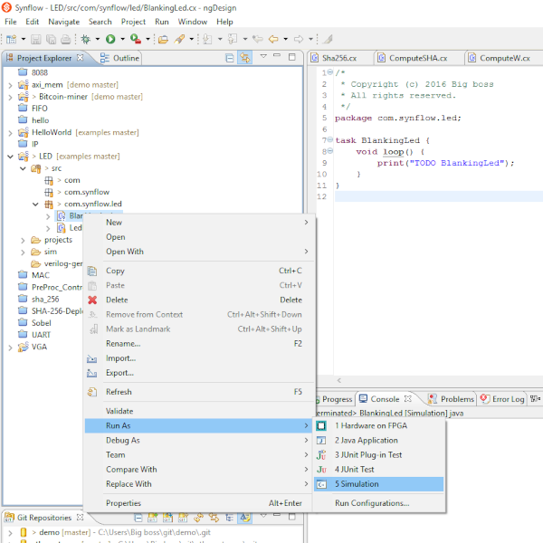
Task: Collapse the LED project tree node
Action: click(11, 157)
